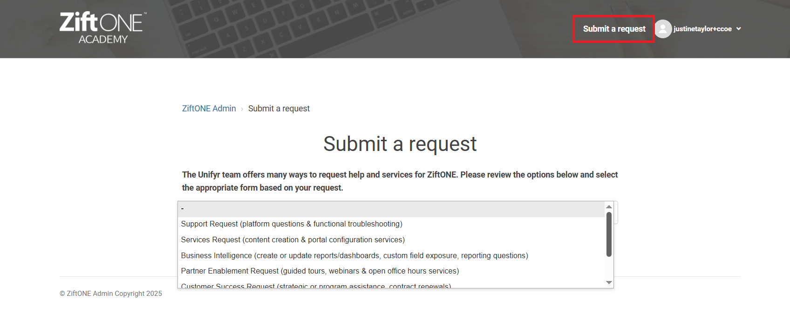Choose the Partner Enablement Request option
The width and height of the screenshot is (790, 315).
tap(320, 271)
